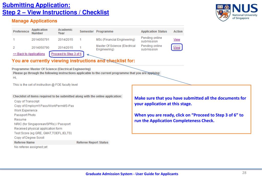
Task: Click the Semester column header
Action: pyautogui.click(x=87, y=31)
